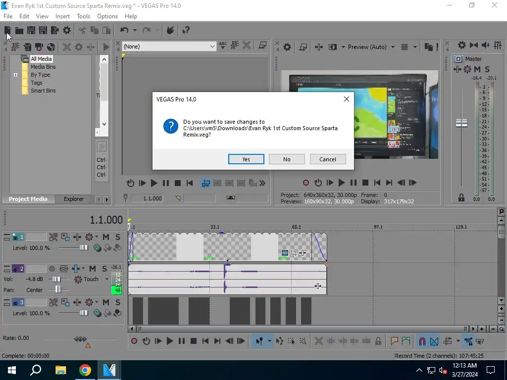Open Preview (Auto) quality dropdown
507x380 pixels.
pyautogui.click(x=393, y=47)
